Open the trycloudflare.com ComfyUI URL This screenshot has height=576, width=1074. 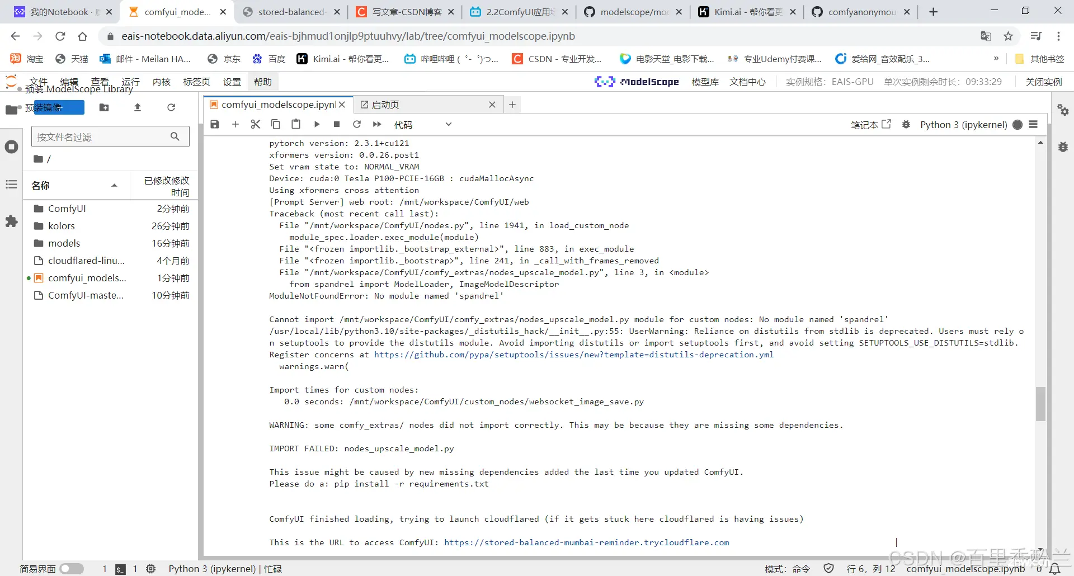point(586,542)
